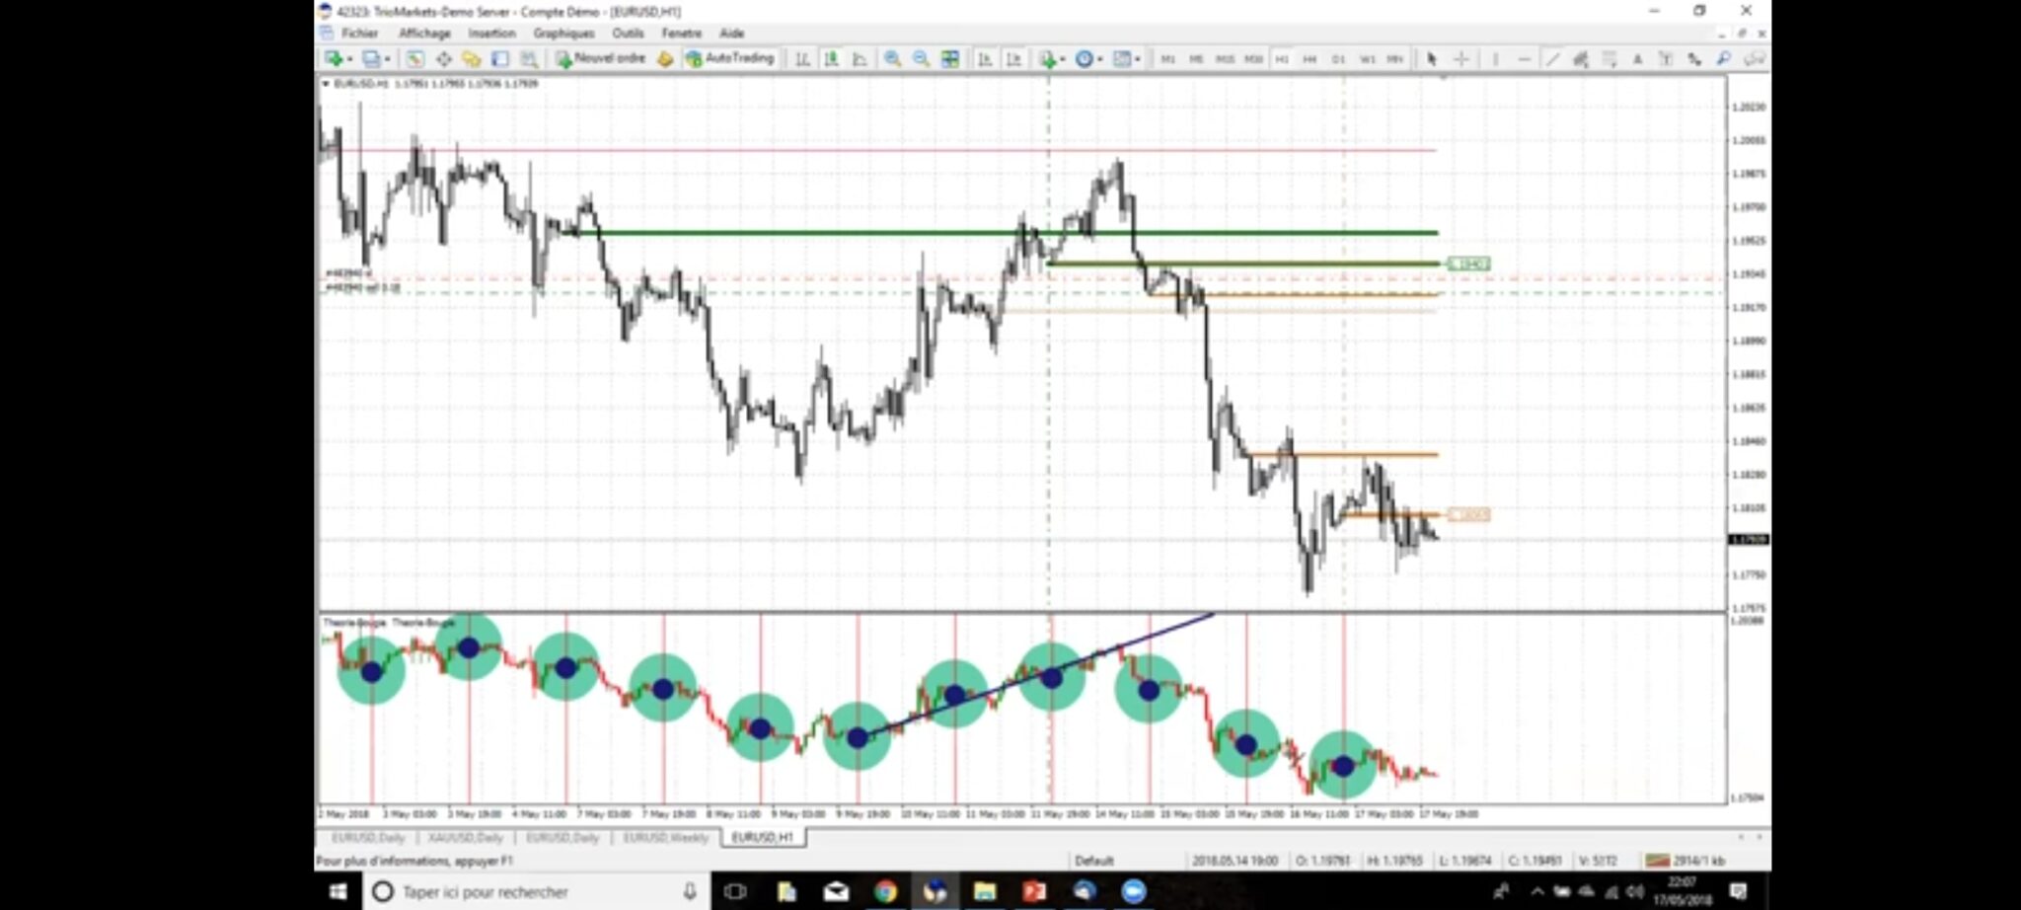Select the D1 timeframe

(x=1338, y=59)
